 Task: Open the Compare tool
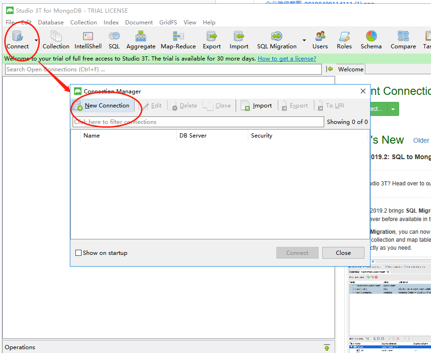pos(403,40)
